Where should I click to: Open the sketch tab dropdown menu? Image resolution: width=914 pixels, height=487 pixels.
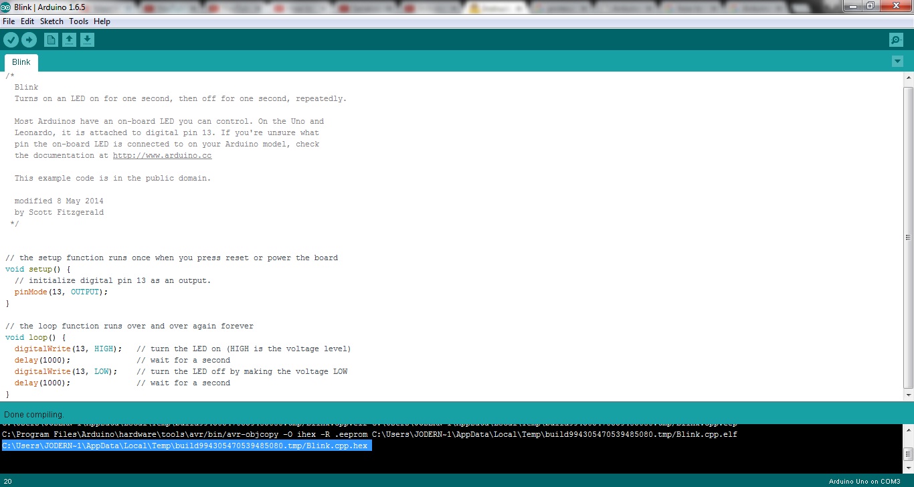897,61
